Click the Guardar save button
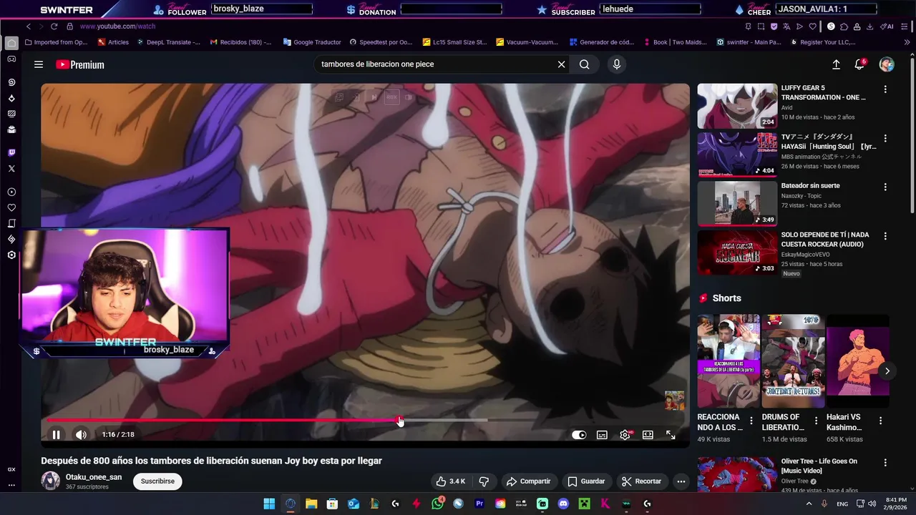The height and width of the screenshot is (515, 916). coord(586,481)
